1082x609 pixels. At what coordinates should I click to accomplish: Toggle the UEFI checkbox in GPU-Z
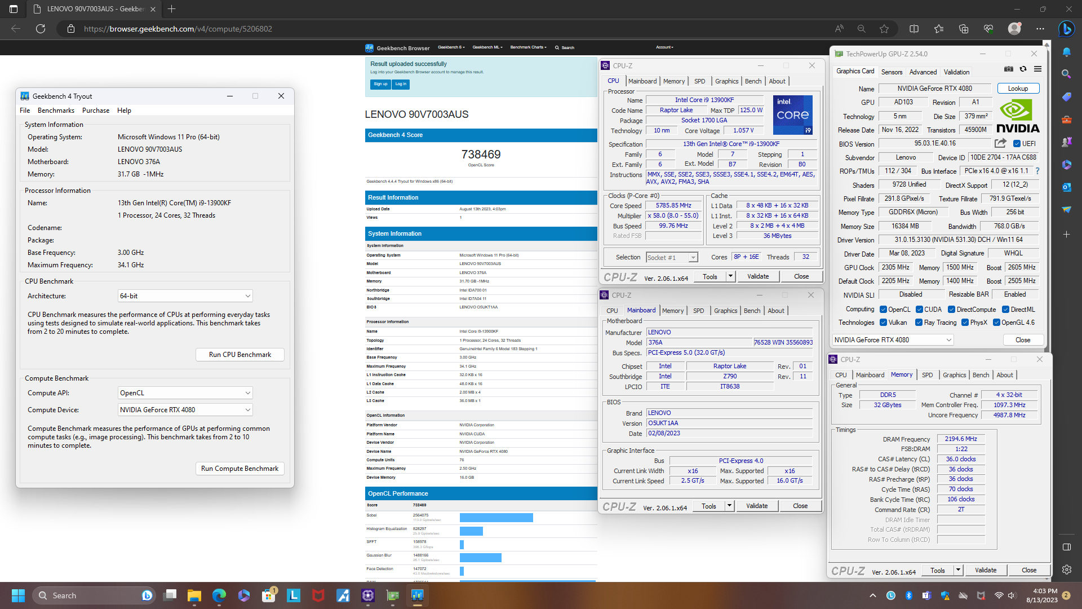pos(1017,144)
